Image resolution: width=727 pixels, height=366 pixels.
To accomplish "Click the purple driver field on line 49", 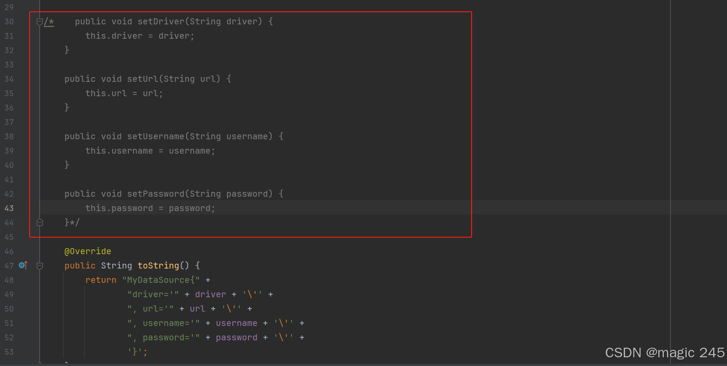I will coord(211,294).
